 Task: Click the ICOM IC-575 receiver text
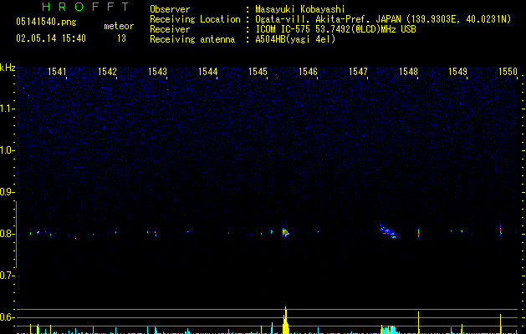pyautogui.click(x=335, y=29)
